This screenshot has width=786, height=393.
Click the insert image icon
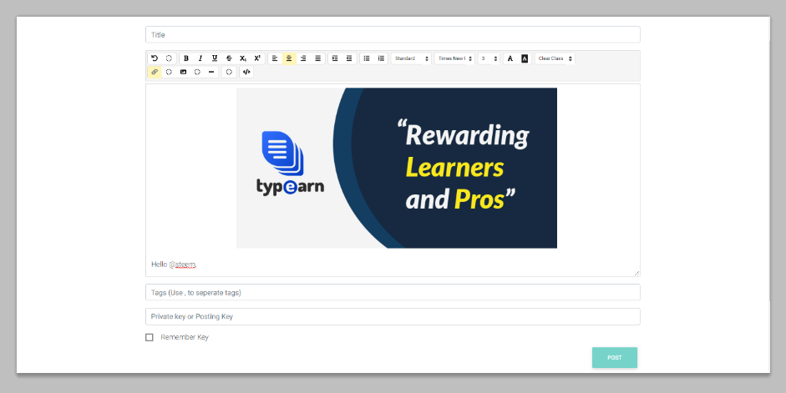183,72
